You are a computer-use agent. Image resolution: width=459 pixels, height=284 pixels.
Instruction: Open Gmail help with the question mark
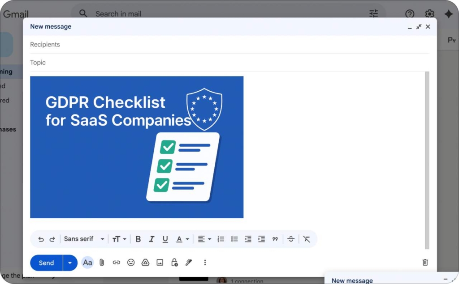410,14
